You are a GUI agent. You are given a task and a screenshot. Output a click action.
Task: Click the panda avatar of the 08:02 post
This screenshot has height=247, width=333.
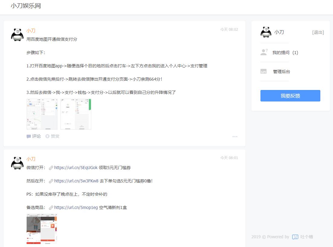point(17,35)
